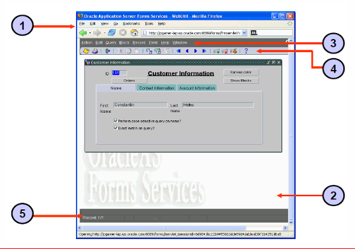Click the Cancel Query icon
The image size is (355, 249).
167,51
